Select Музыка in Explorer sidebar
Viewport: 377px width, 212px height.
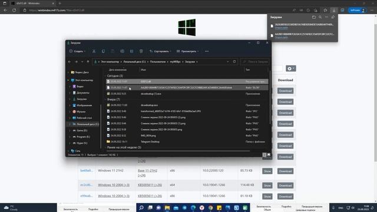coord(81,111)
